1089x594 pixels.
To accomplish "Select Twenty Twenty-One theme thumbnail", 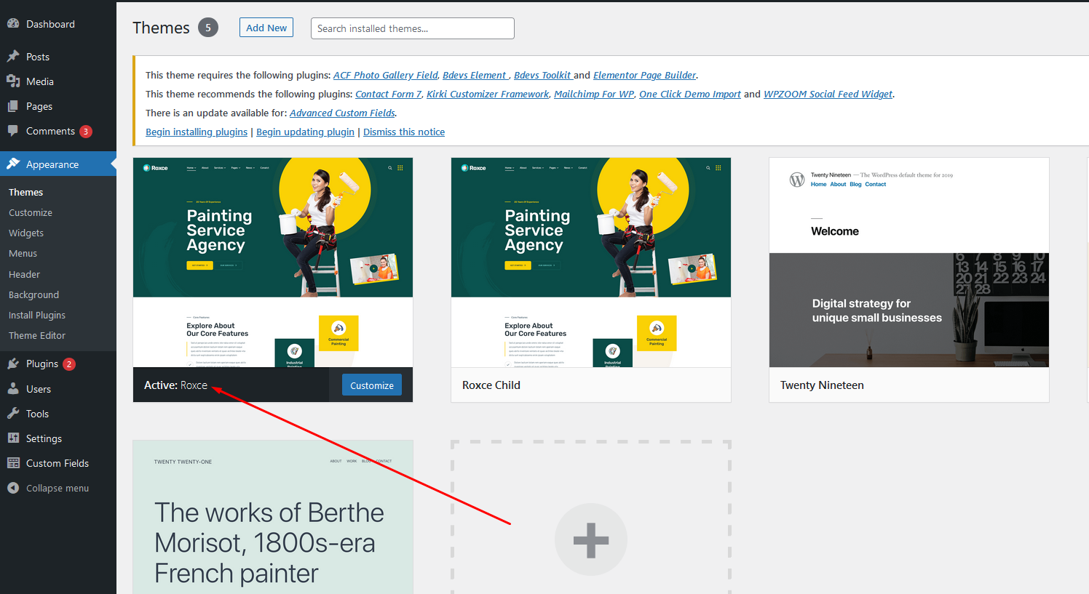I will point(273,517).
